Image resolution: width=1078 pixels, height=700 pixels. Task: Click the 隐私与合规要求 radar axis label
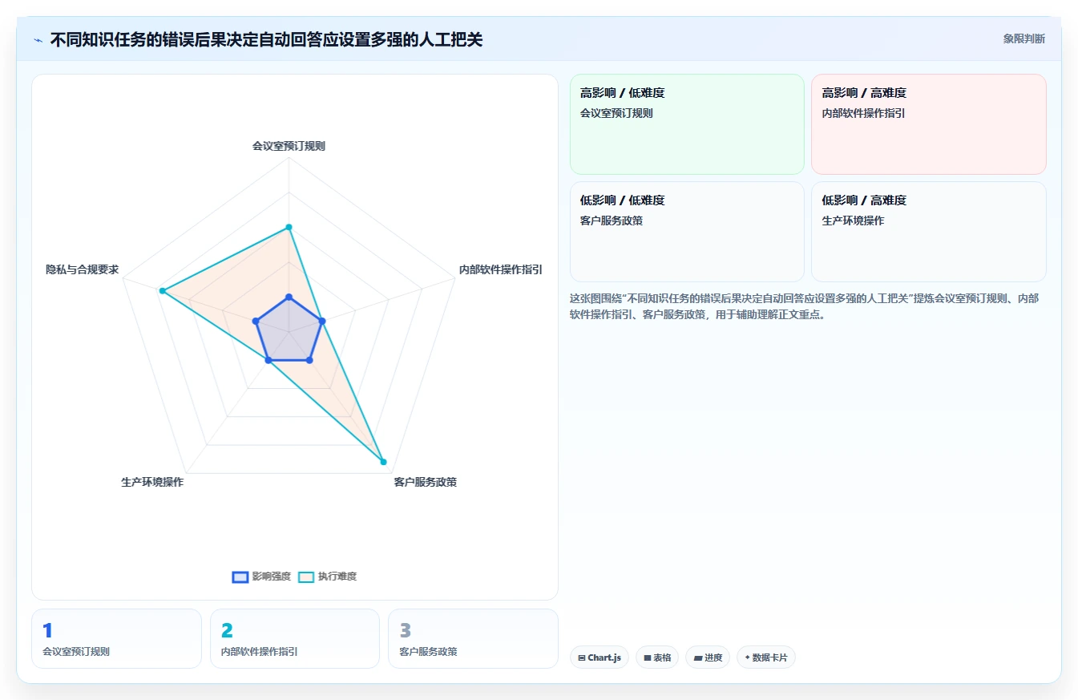click(x=83, y=269)
